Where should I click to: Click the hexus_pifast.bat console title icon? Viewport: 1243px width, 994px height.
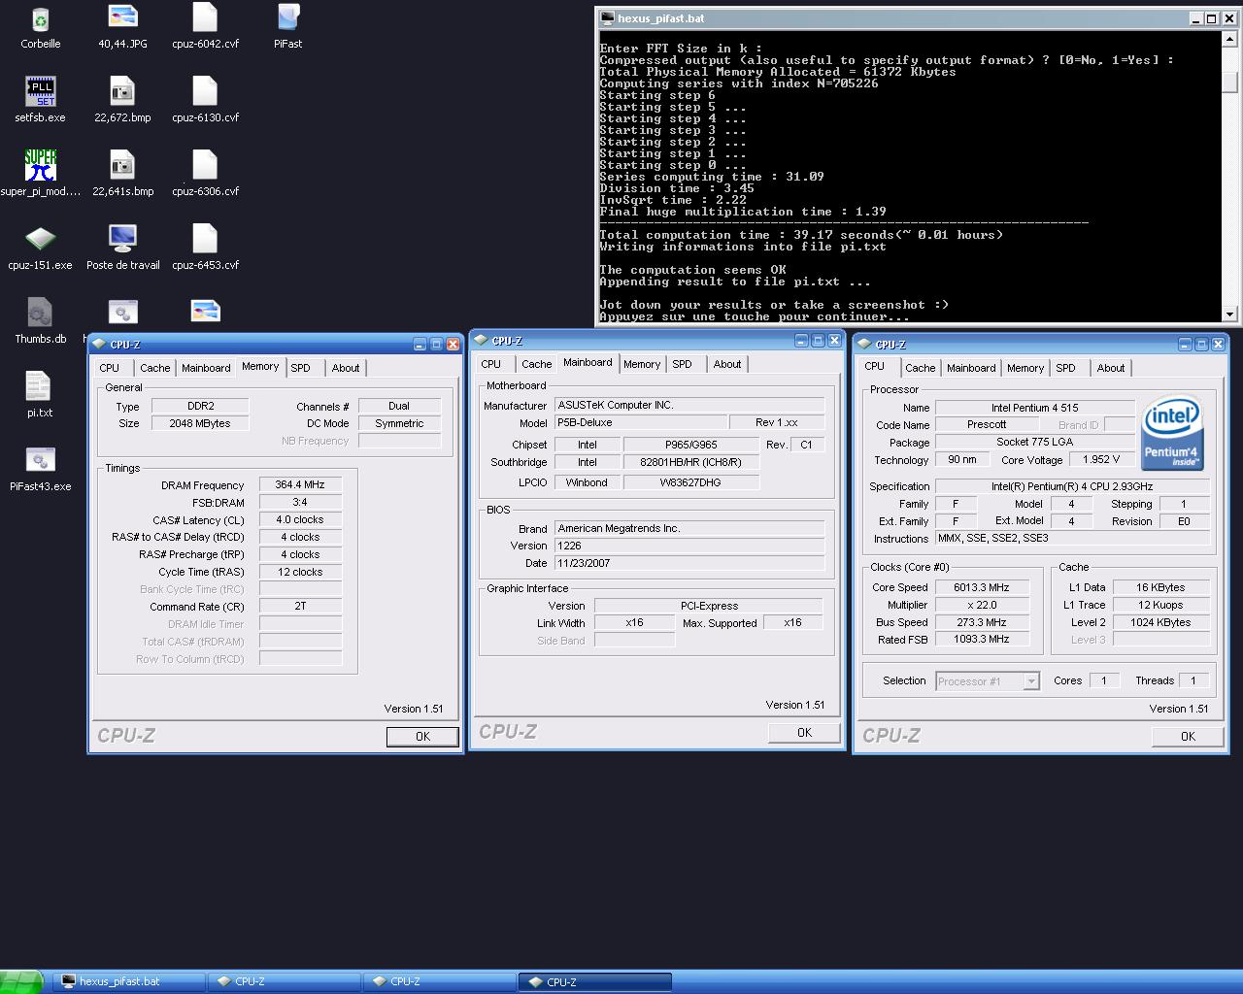coord(608,17)
